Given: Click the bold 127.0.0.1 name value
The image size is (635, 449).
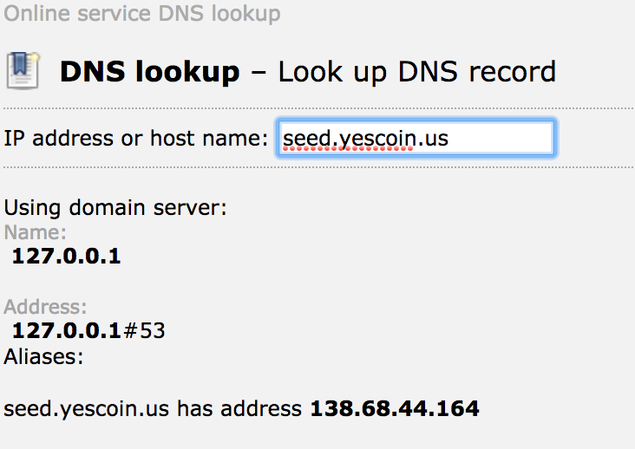Looking at the screenshot, I should click(x=67, y=257).
